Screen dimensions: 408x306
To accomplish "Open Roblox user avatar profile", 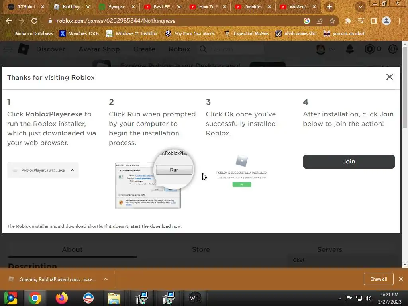I will (321, 49).
